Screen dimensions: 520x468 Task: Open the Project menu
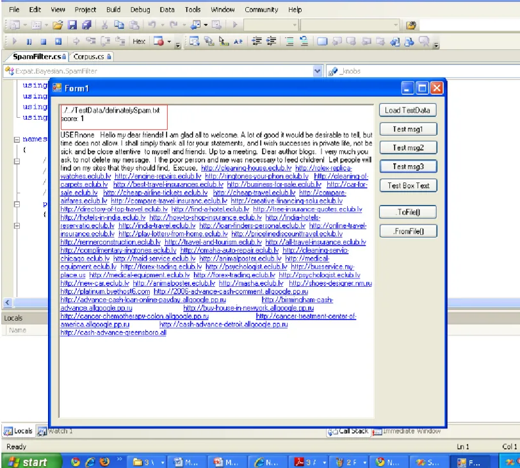click(x=85, y=10)
